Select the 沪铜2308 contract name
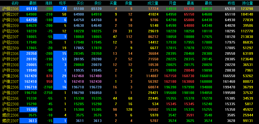Image resolution: width=259 pixels, height=124 pixels. point(10,20)
